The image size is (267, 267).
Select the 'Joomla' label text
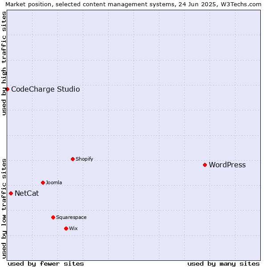point(54,182)
